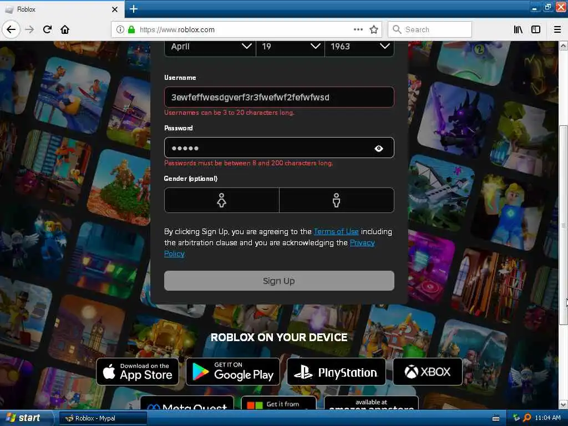
Task: Click the address bar URL
Action: pyautogui.click(x=177, y=30)
